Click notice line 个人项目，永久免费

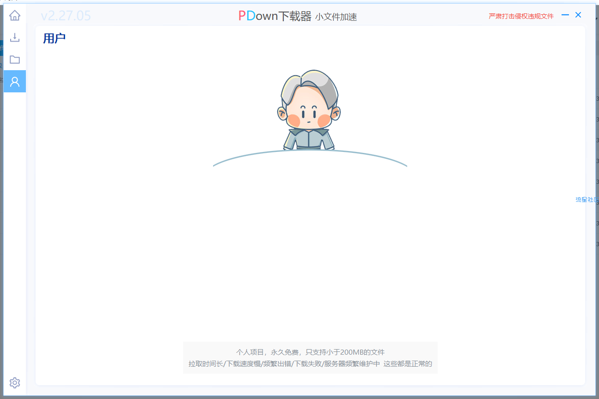(310, 352)
